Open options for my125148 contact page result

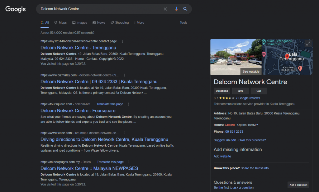coord(122,41)
